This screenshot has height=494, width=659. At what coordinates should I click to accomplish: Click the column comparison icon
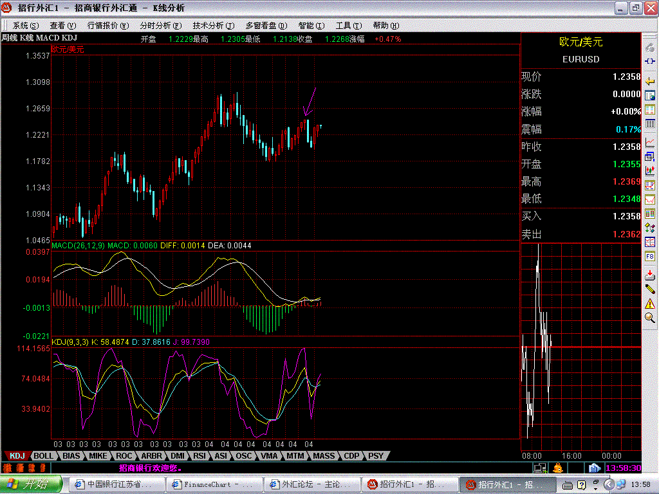coord(650,214)
